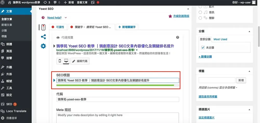
Task: Collapse the 精選圖片 panel
Action: tap(249, 110)
